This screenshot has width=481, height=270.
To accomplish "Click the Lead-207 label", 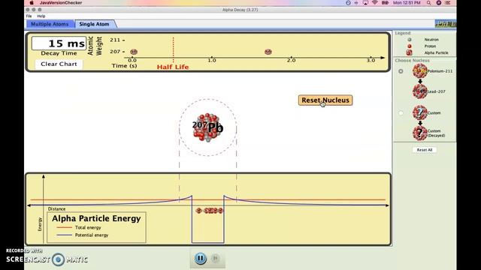I will pyautogui.click(x=436, y=91).
